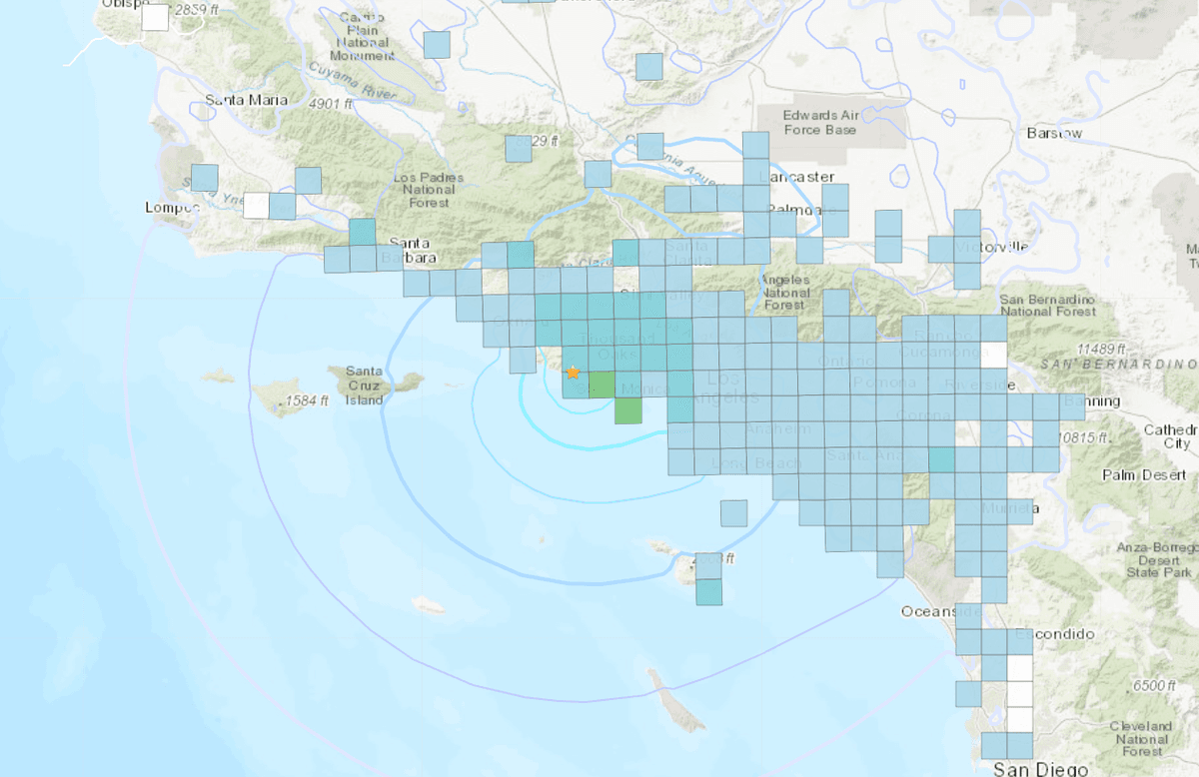Click the cell right of Carrizo Plain National Monument
Image resolution: width=1199 pixels, height=777 pixels.
point(437,45)
